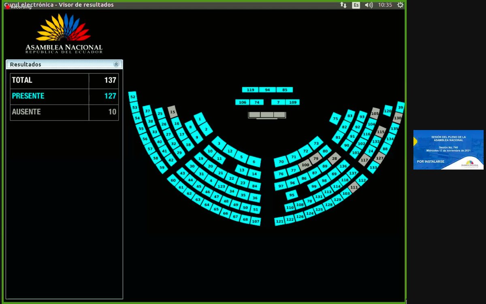
Task: Select seat 6 in the left front row
Action: (x=254, y=162)
